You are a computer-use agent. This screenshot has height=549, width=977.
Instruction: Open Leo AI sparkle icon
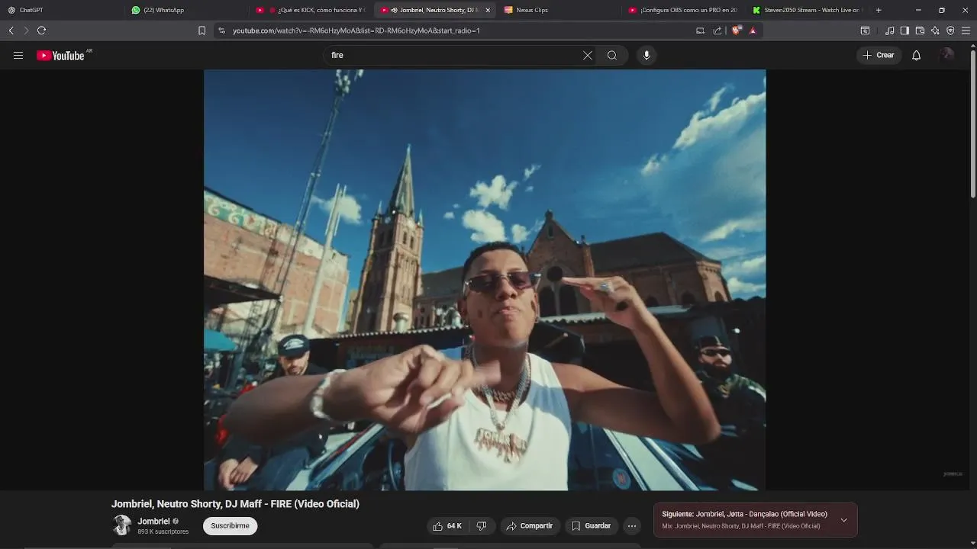point(935,30)
